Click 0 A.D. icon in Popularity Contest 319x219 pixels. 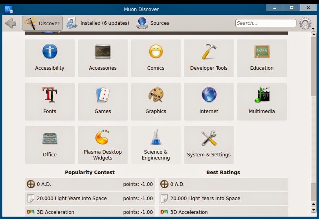(31, 184)
